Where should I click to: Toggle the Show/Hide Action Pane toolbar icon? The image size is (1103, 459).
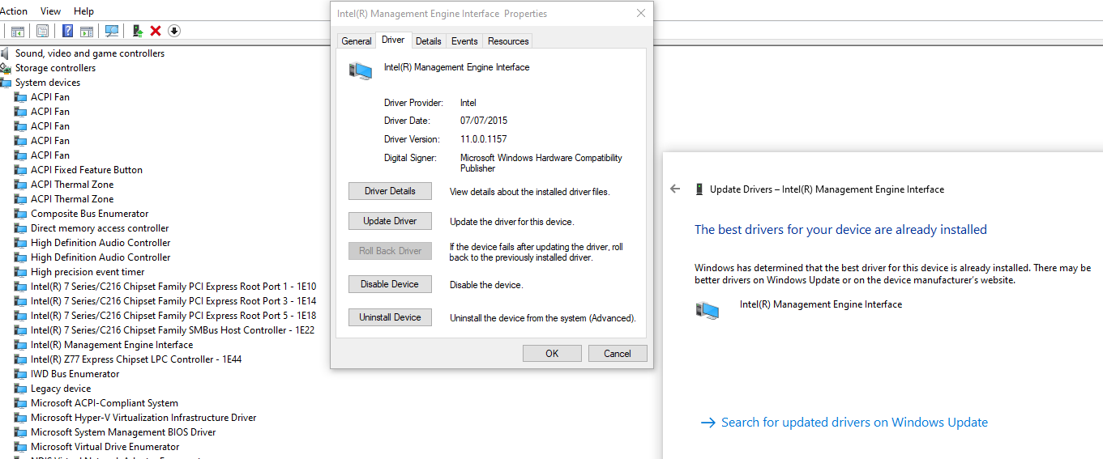tap(87, 31)
